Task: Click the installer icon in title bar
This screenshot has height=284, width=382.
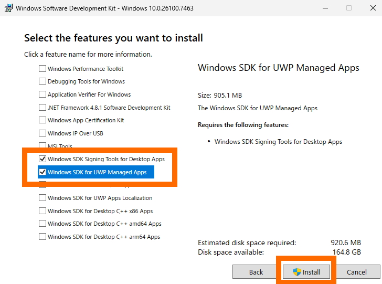Action: [8, 8]
